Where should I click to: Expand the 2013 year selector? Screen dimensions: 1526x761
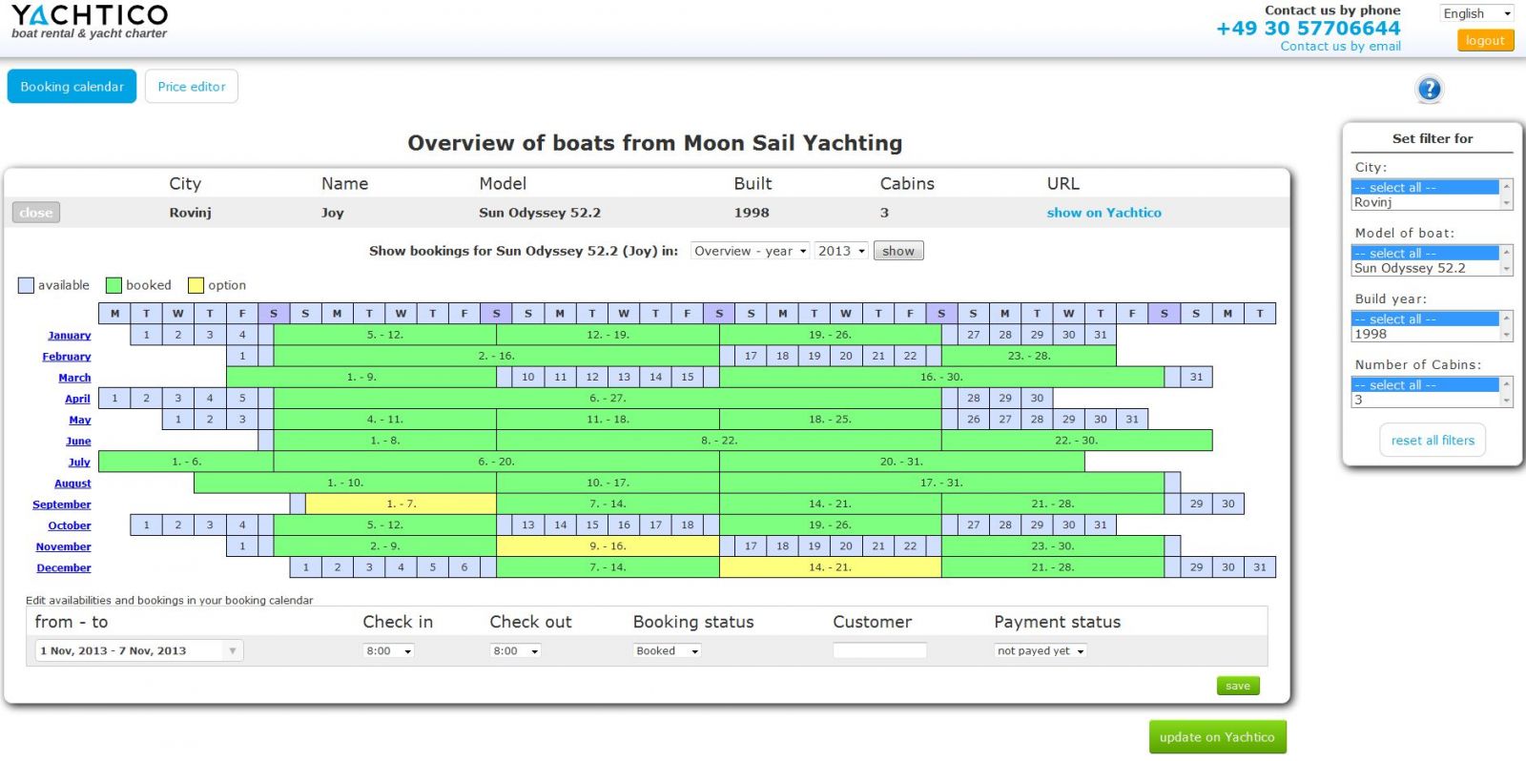[x=841, y=251]
